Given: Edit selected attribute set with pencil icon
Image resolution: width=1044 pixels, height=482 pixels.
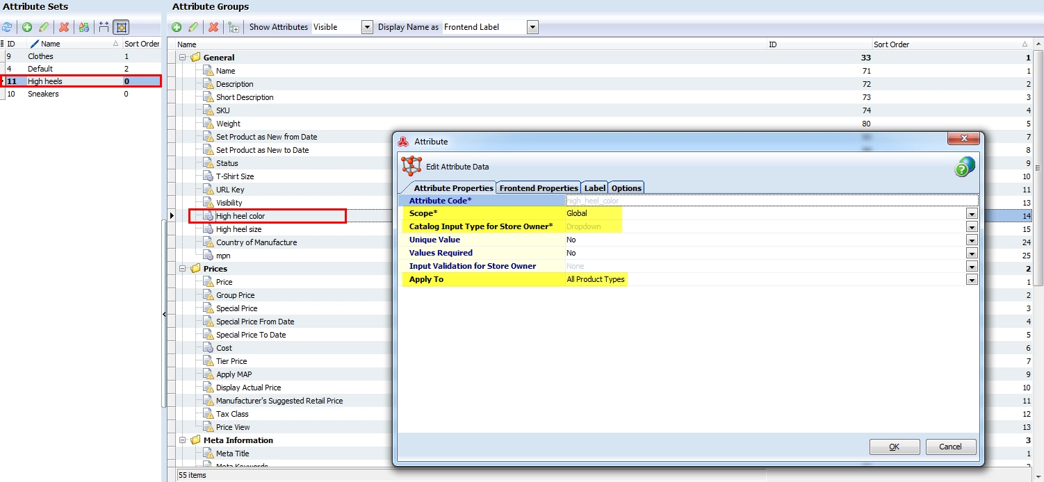Looking at the screenshot, I should coord(44,27).
